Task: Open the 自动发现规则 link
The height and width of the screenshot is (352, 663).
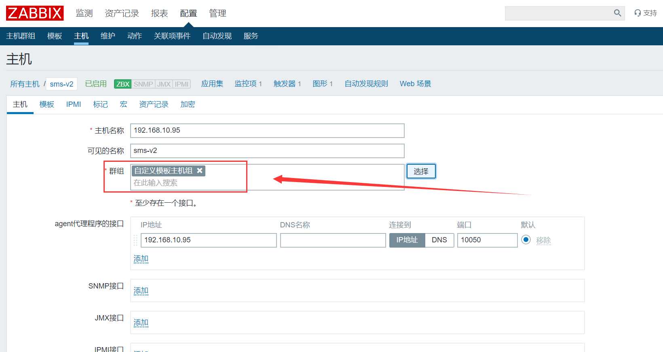Action: [x=366, y=84]
